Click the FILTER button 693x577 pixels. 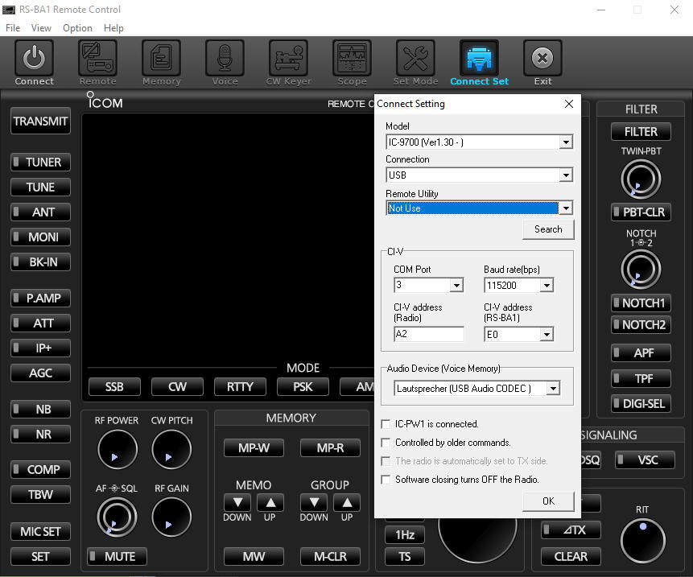point(641,132)
